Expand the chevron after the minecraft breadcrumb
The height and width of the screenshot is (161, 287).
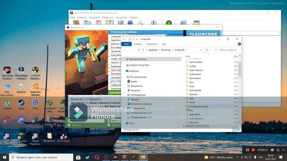click(x=187, y=50)
